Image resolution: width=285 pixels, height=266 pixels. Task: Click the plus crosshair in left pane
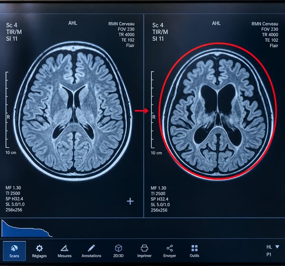130,201
